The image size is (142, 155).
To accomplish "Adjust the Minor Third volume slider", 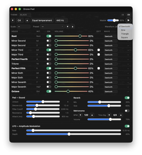I will pyautogui.click(x=71, y=50).
